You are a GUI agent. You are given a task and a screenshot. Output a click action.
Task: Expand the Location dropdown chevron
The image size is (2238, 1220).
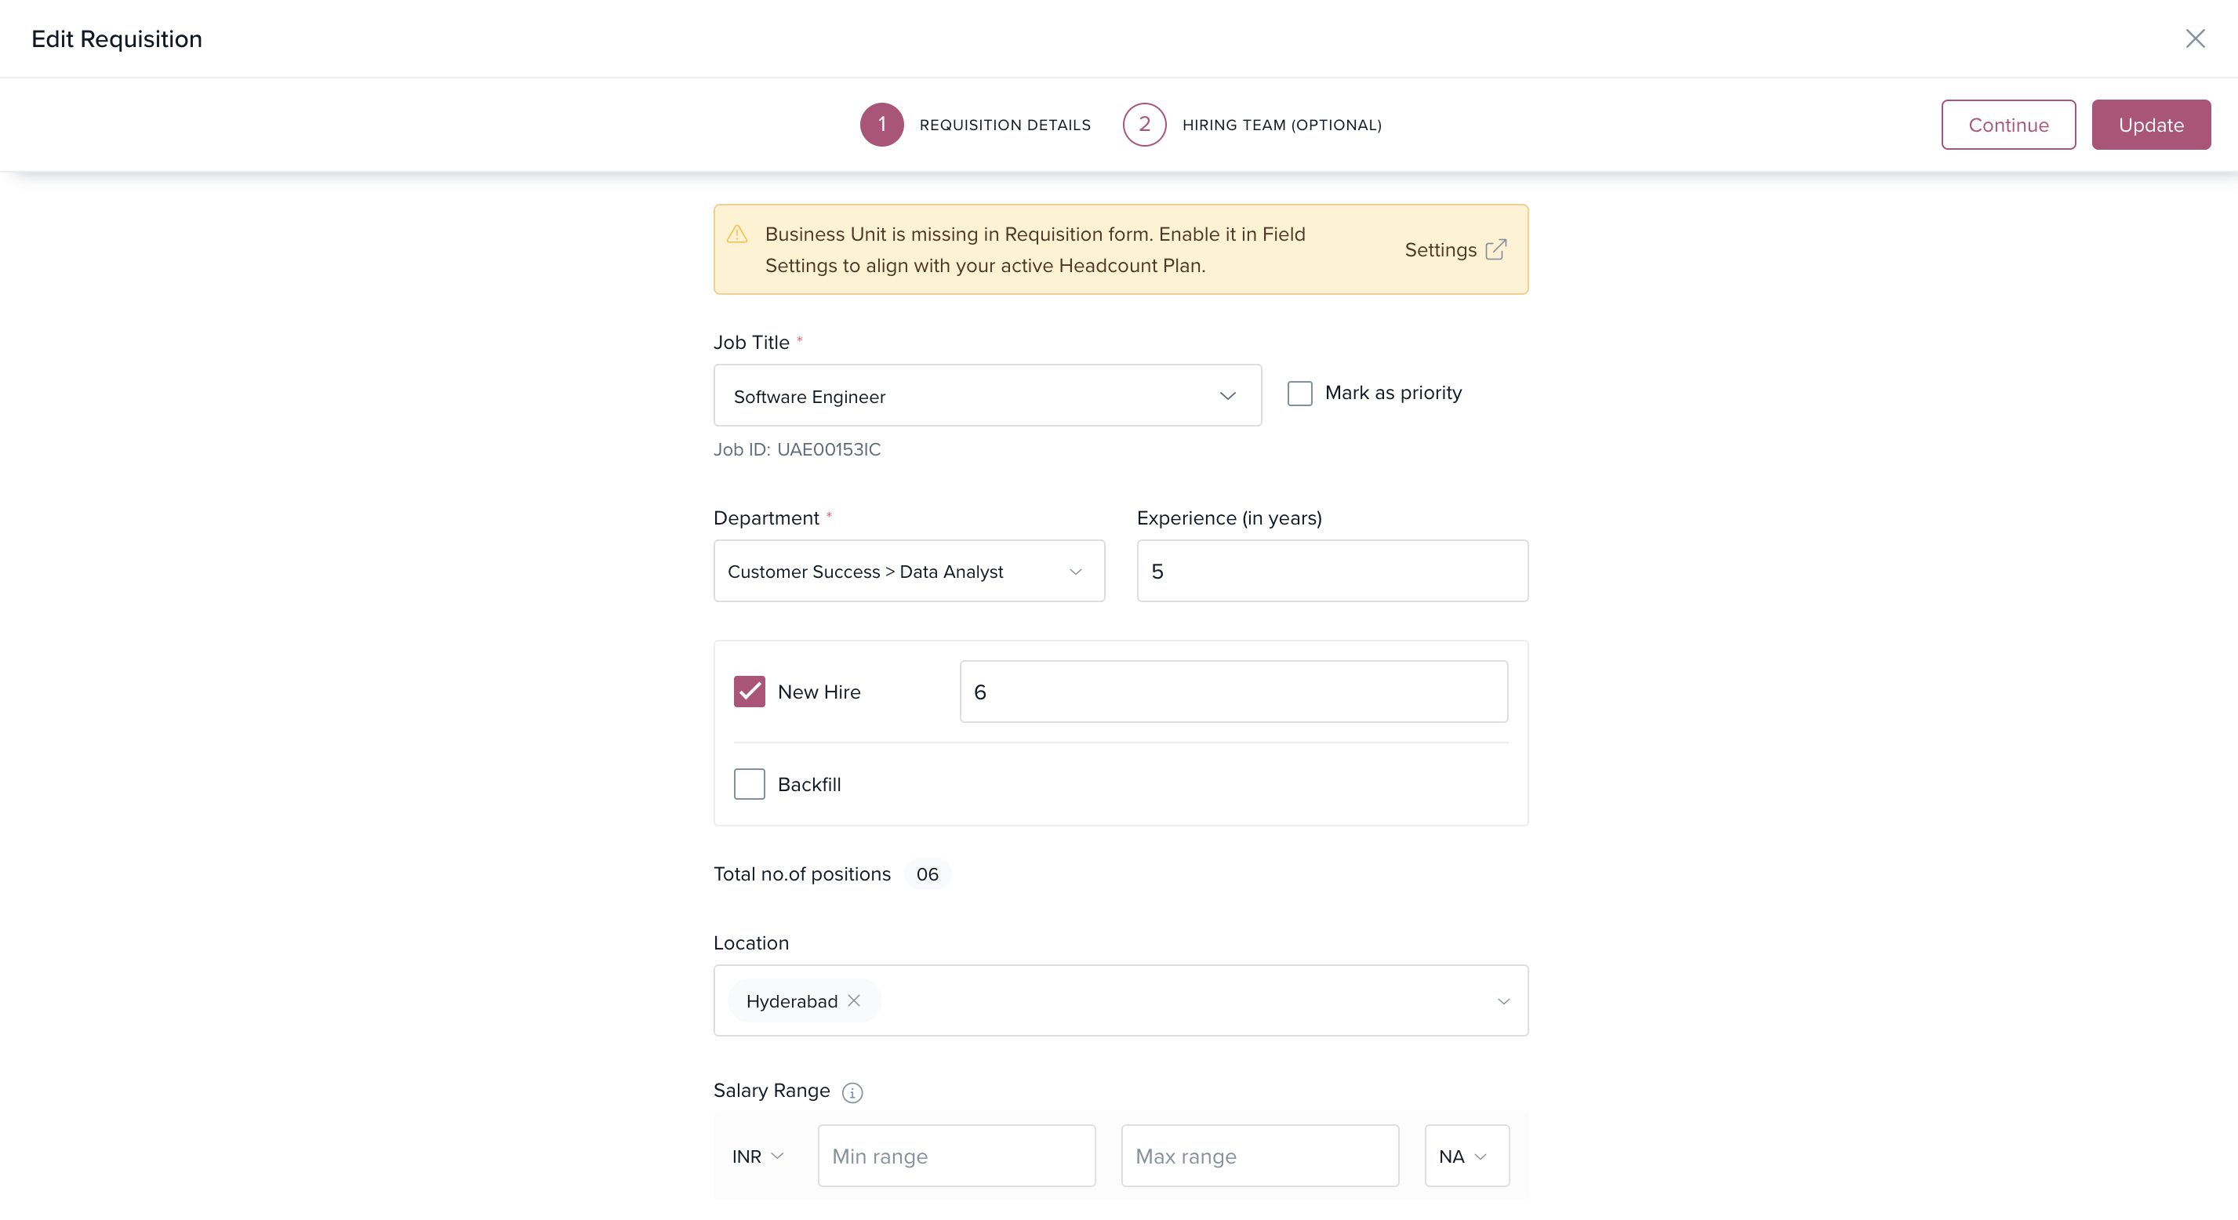pyautogui.click(x=1503, y=1001)
